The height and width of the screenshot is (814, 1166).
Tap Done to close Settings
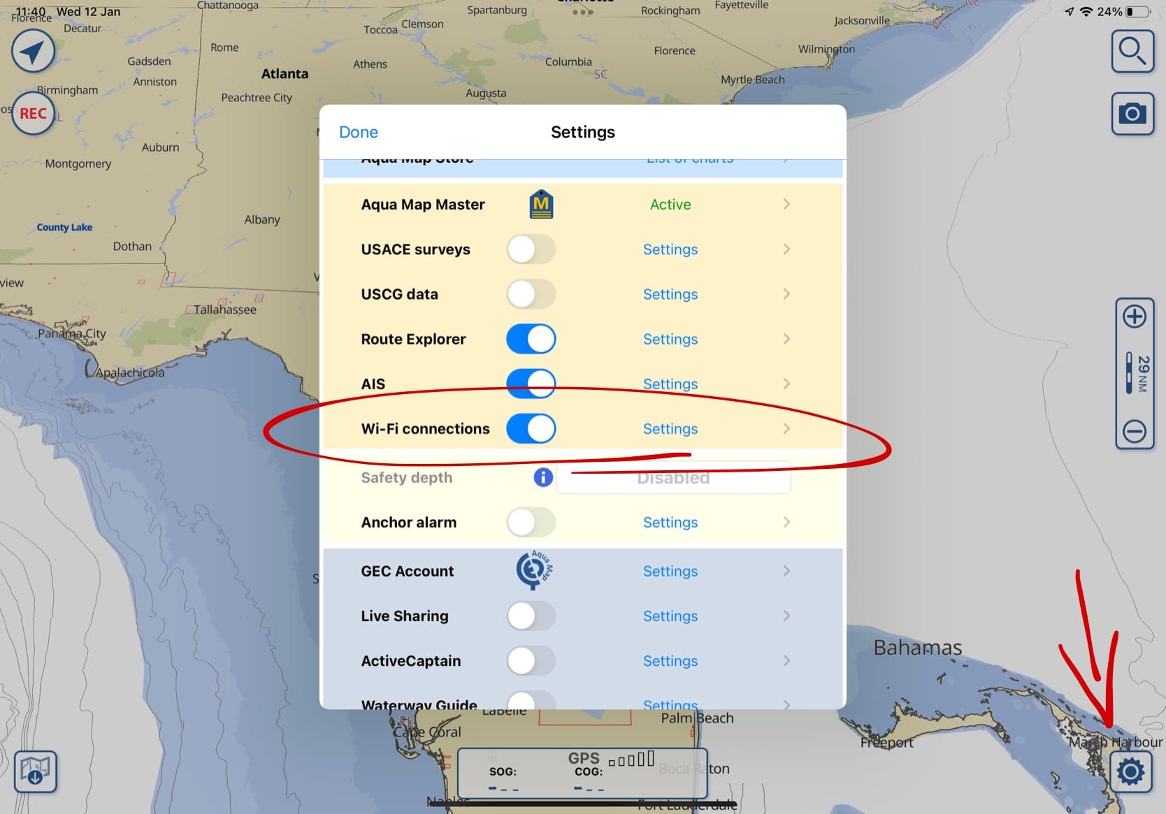click(x=358, y=131)
